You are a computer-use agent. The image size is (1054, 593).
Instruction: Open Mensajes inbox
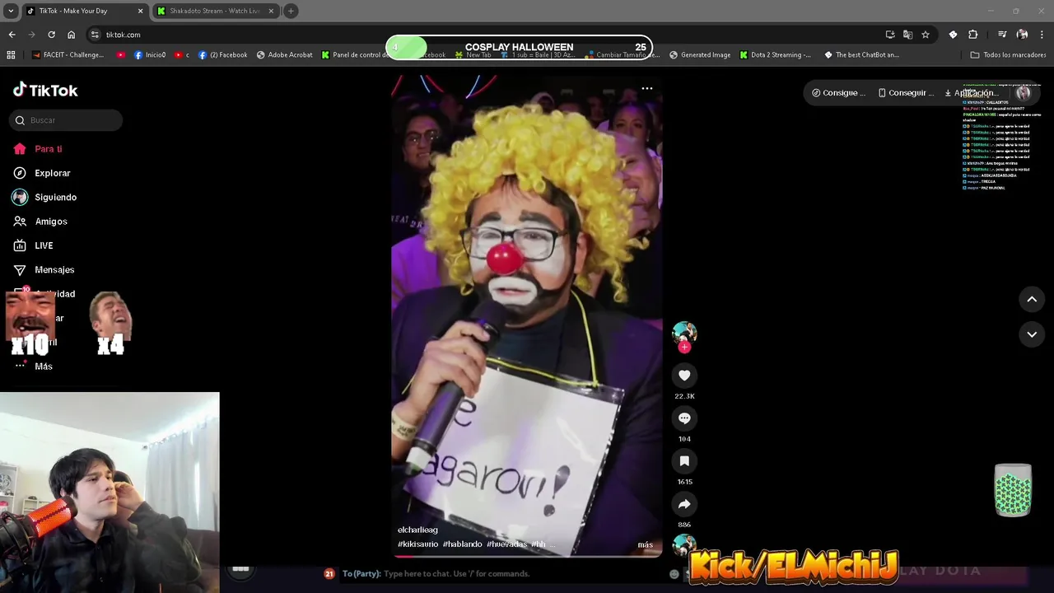coord(44,269)
